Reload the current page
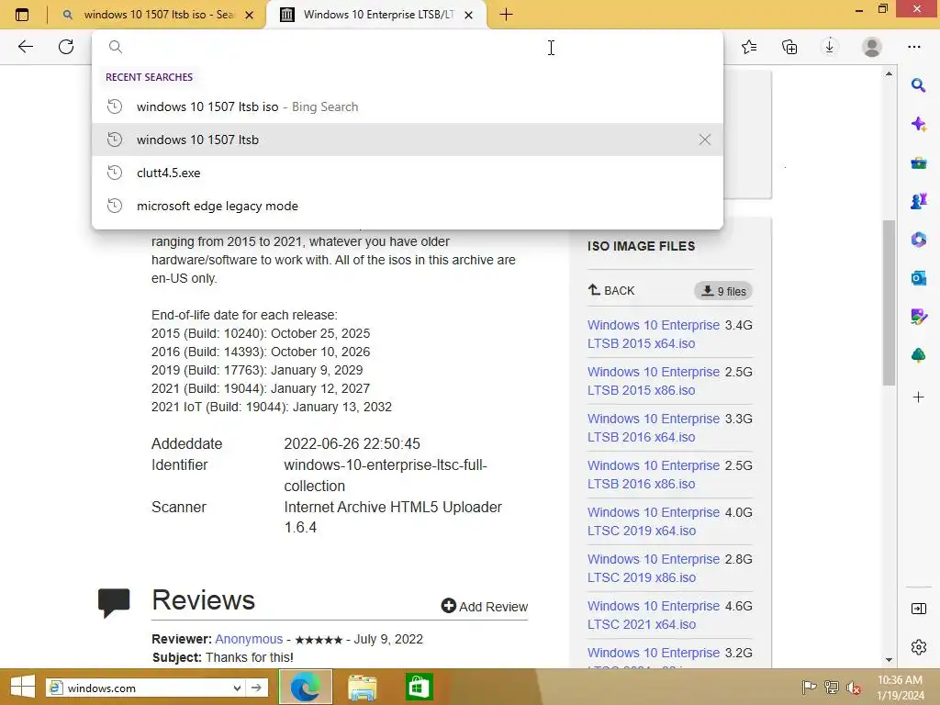The image size is (940, 705). pos(66,47)
